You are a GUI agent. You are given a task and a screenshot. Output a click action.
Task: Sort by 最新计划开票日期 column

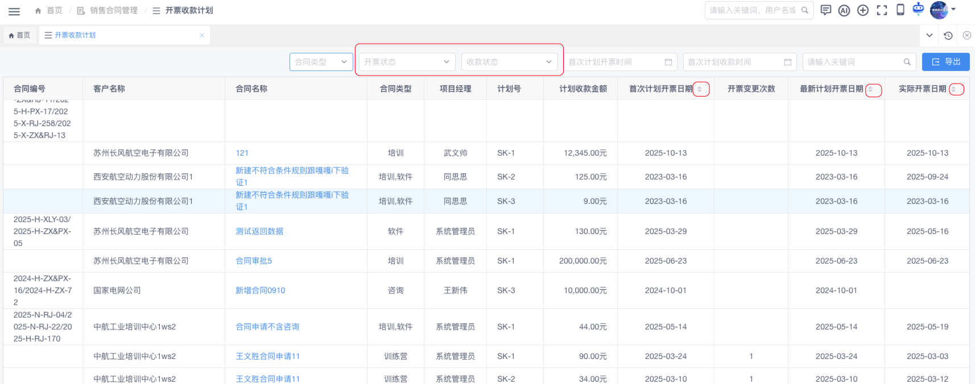tap(870, 89)
